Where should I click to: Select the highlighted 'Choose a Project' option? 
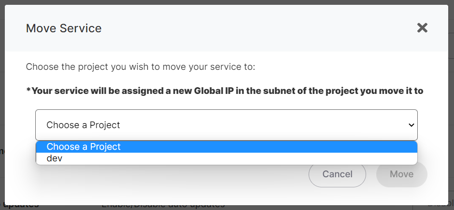click(226, 147)
